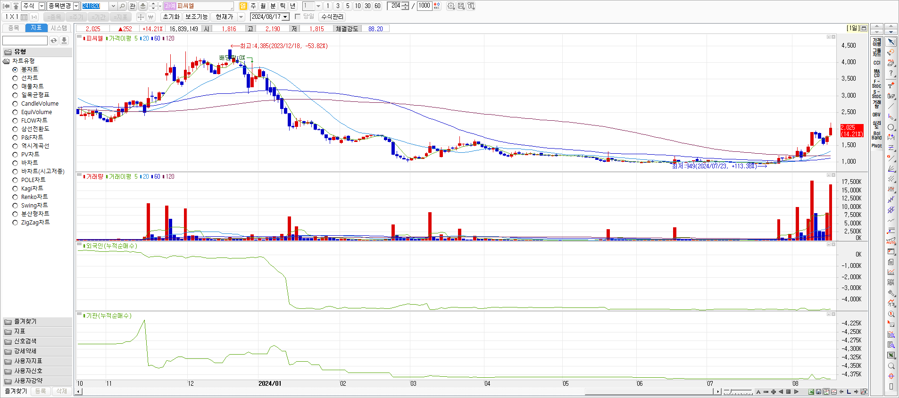This screenshot has width=899, height=398.
Task: Select the 월 monthly period button
Action: (x=263, y=6)
